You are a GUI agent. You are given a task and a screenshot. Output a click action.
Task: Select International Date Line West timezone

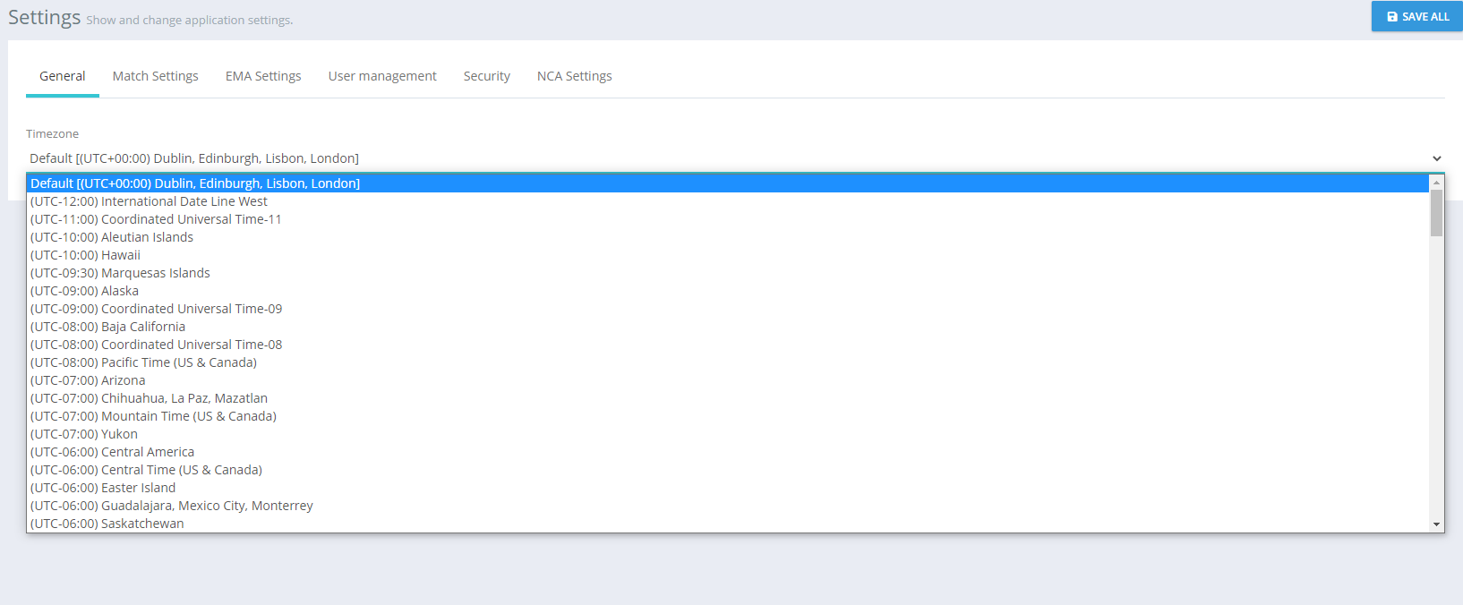(149, 201)
